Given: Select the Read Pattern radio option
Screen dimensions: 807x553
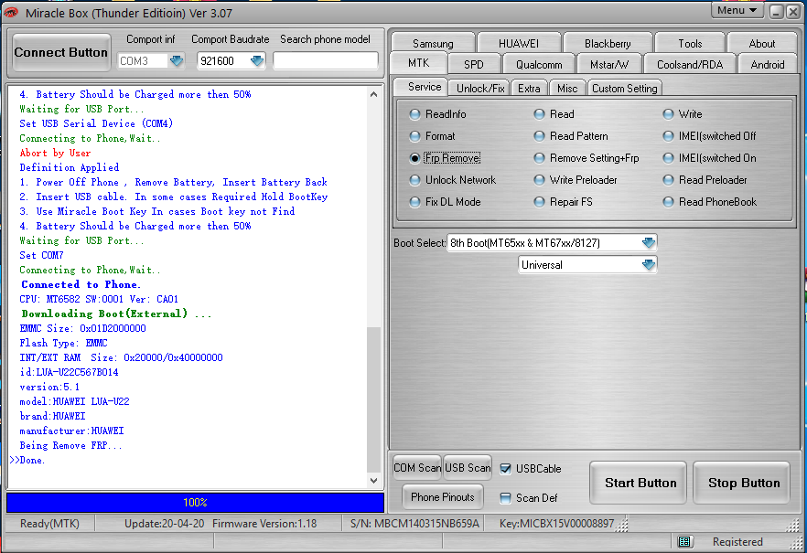Looking at the screenshot, I should click(539, 136).
